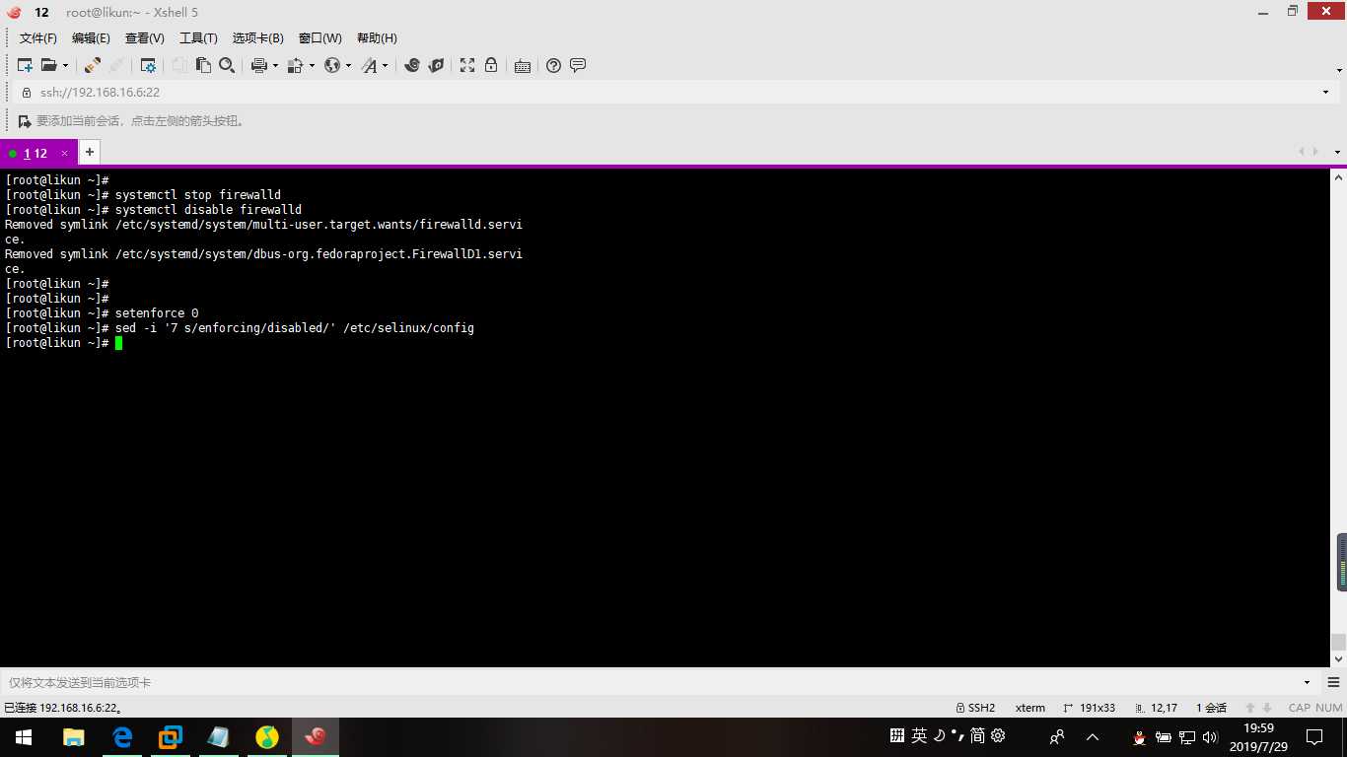Click the lock screen padlock icon
Screen dimensions: 1347x757
(490, 65)
